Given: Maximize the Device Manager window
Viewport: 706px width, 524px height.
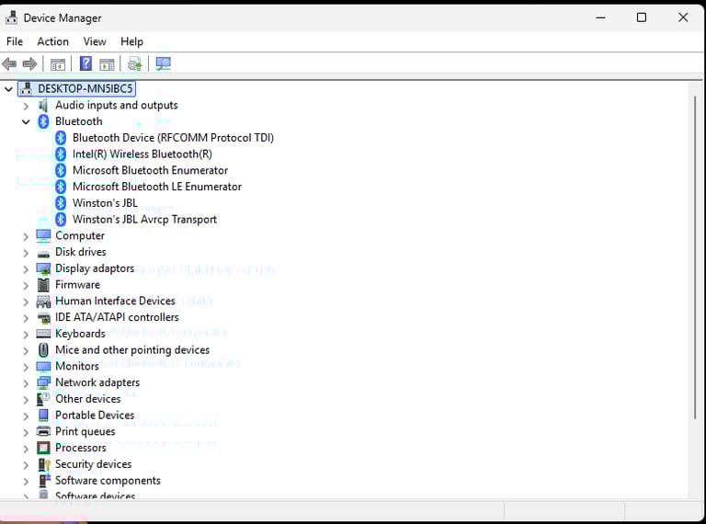Looking at the screenshot, I should (642, 18).
